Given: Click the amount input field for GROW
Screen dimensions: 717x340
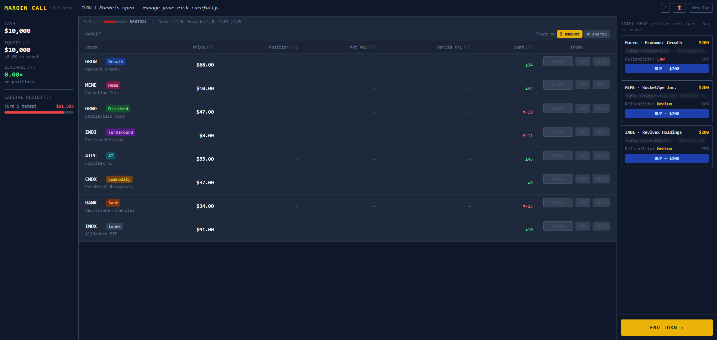Looking at the screenshot, I should [558, 61].
